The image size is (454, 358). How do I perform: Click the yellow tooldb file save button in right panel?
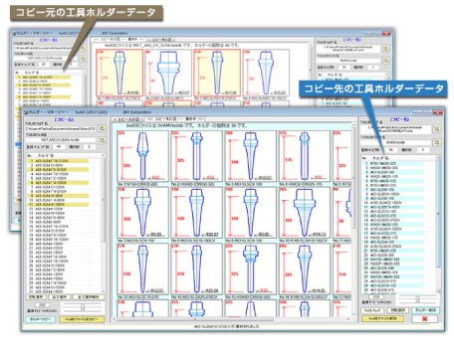tap(382, 319)
